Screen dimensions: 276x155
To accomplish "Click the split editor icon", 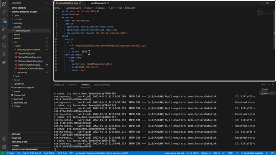I will (267, 3).
